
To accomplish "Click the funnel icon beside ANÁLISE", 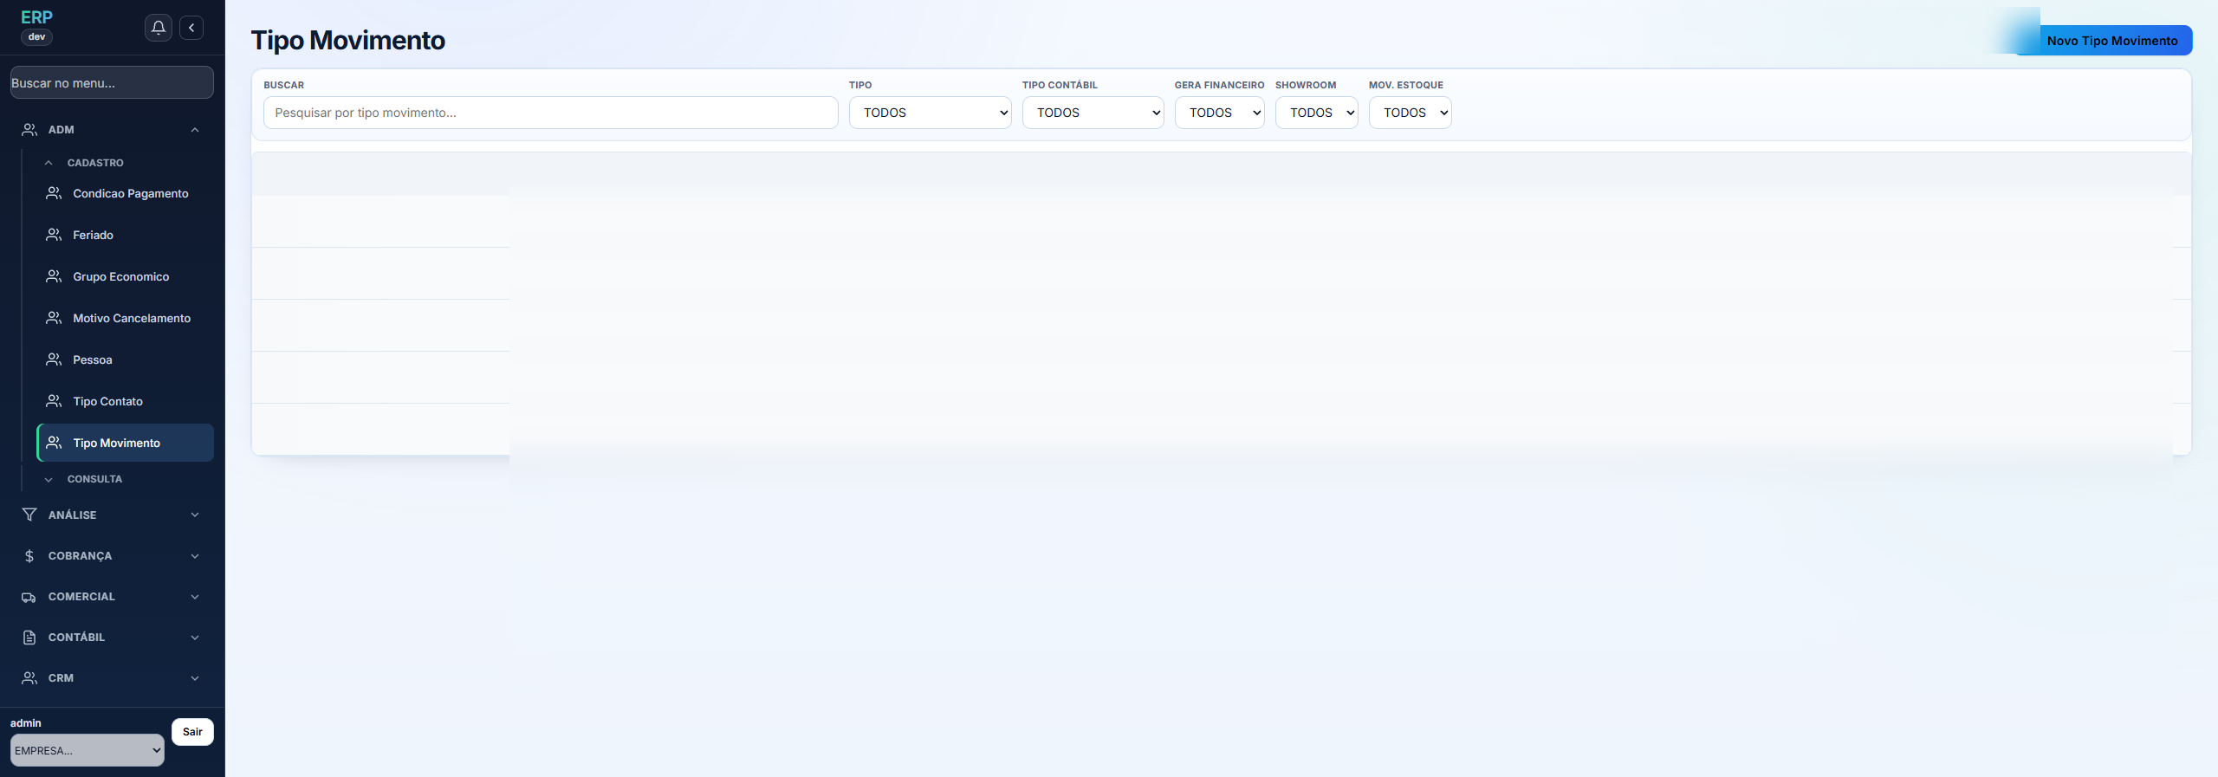I will pyautogui.click(x=29, y=515).
